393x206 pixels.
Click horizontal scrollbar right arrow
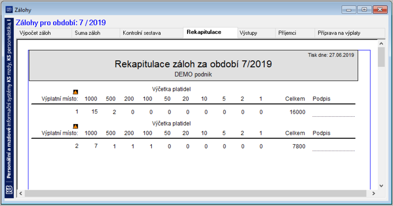pos(373,193)
